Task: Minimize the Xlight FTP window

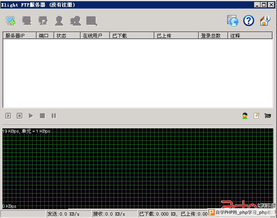Action: 257,5
